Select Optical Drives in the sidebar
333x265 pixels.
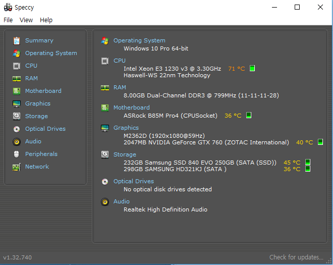[45, 129]
